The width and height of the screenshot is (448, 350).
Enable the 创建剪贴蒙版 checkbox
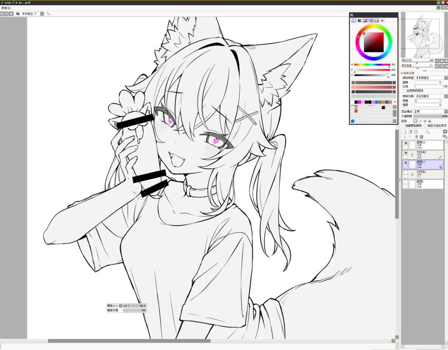click(403, 125)
